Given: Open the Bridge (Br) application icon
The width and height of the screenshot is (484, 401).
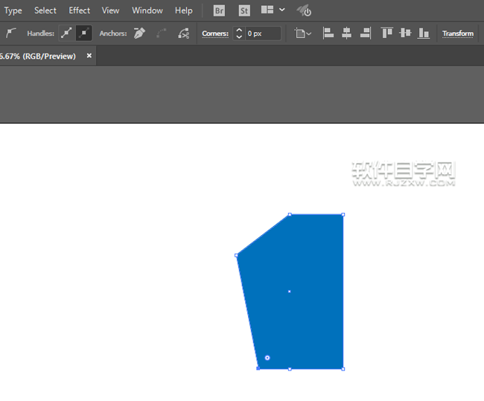Looking at the screenshot, I should (x=219, y=10).
